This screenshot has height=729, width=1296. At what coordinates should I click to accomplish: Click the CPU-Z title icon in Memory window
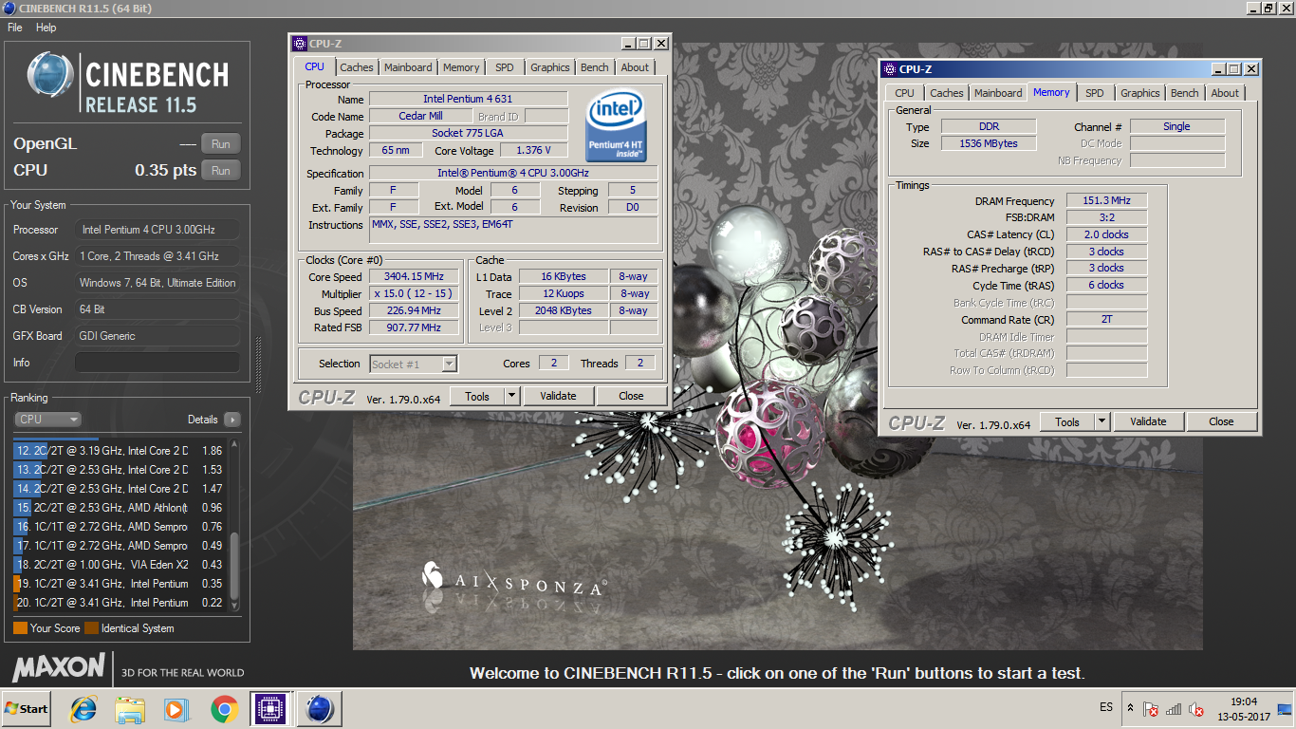889,68
